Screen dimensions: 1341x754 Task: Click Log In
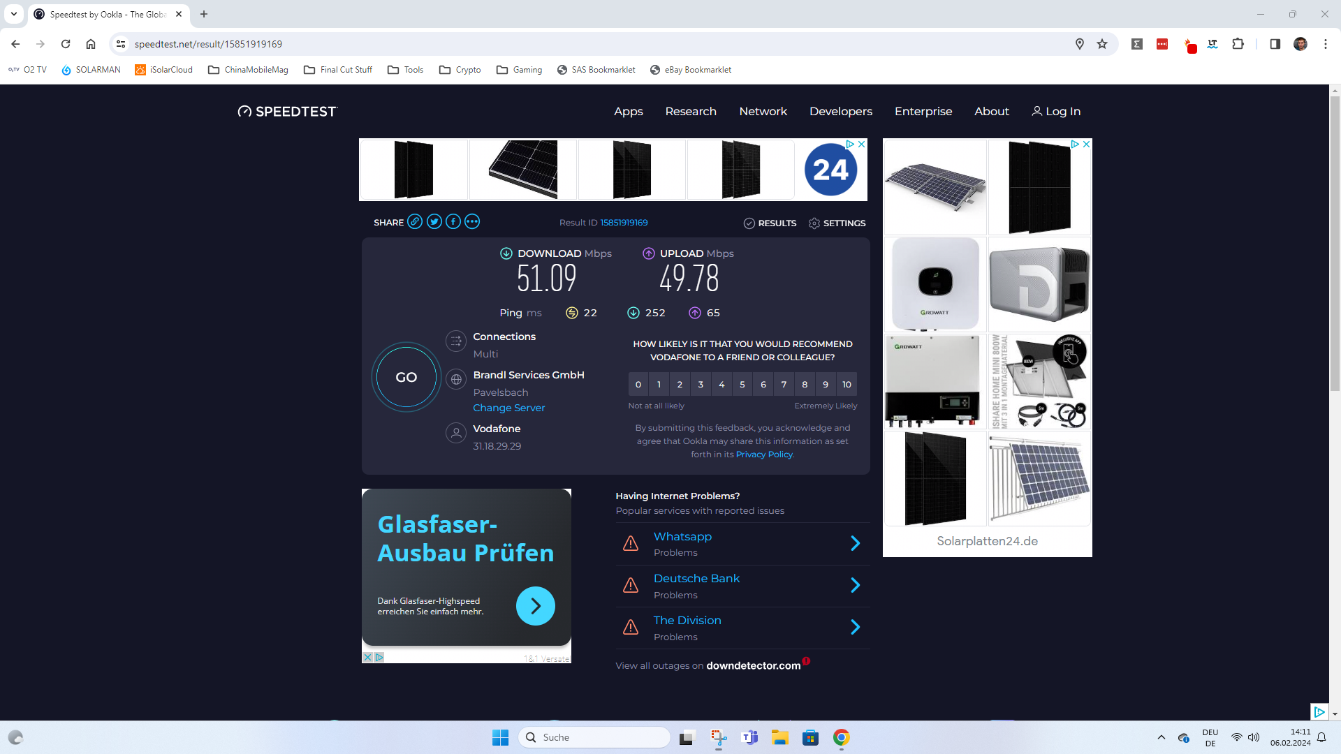point(1056,112)
